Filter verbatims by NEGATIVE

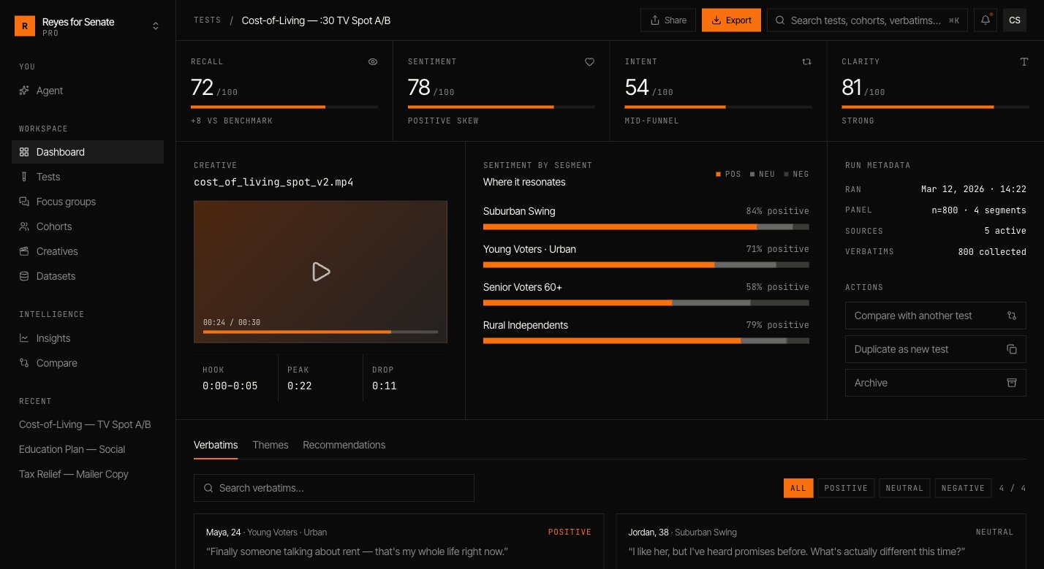click(x=963, y=488)
